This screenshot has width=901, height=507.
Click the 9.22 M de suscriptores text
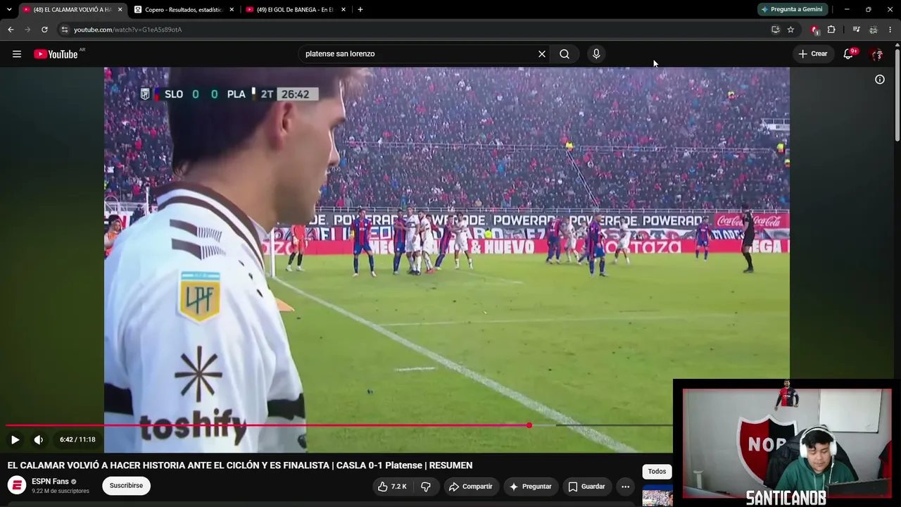[61, 492]
